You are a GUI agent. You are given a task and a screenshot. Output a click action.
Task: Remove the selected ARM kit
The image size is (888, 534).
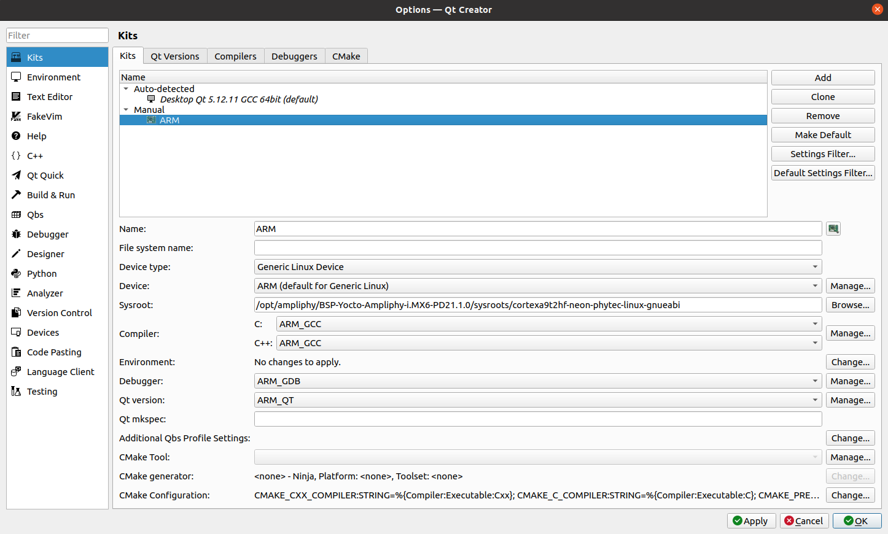pyautogui.click(x=823, y=116)
